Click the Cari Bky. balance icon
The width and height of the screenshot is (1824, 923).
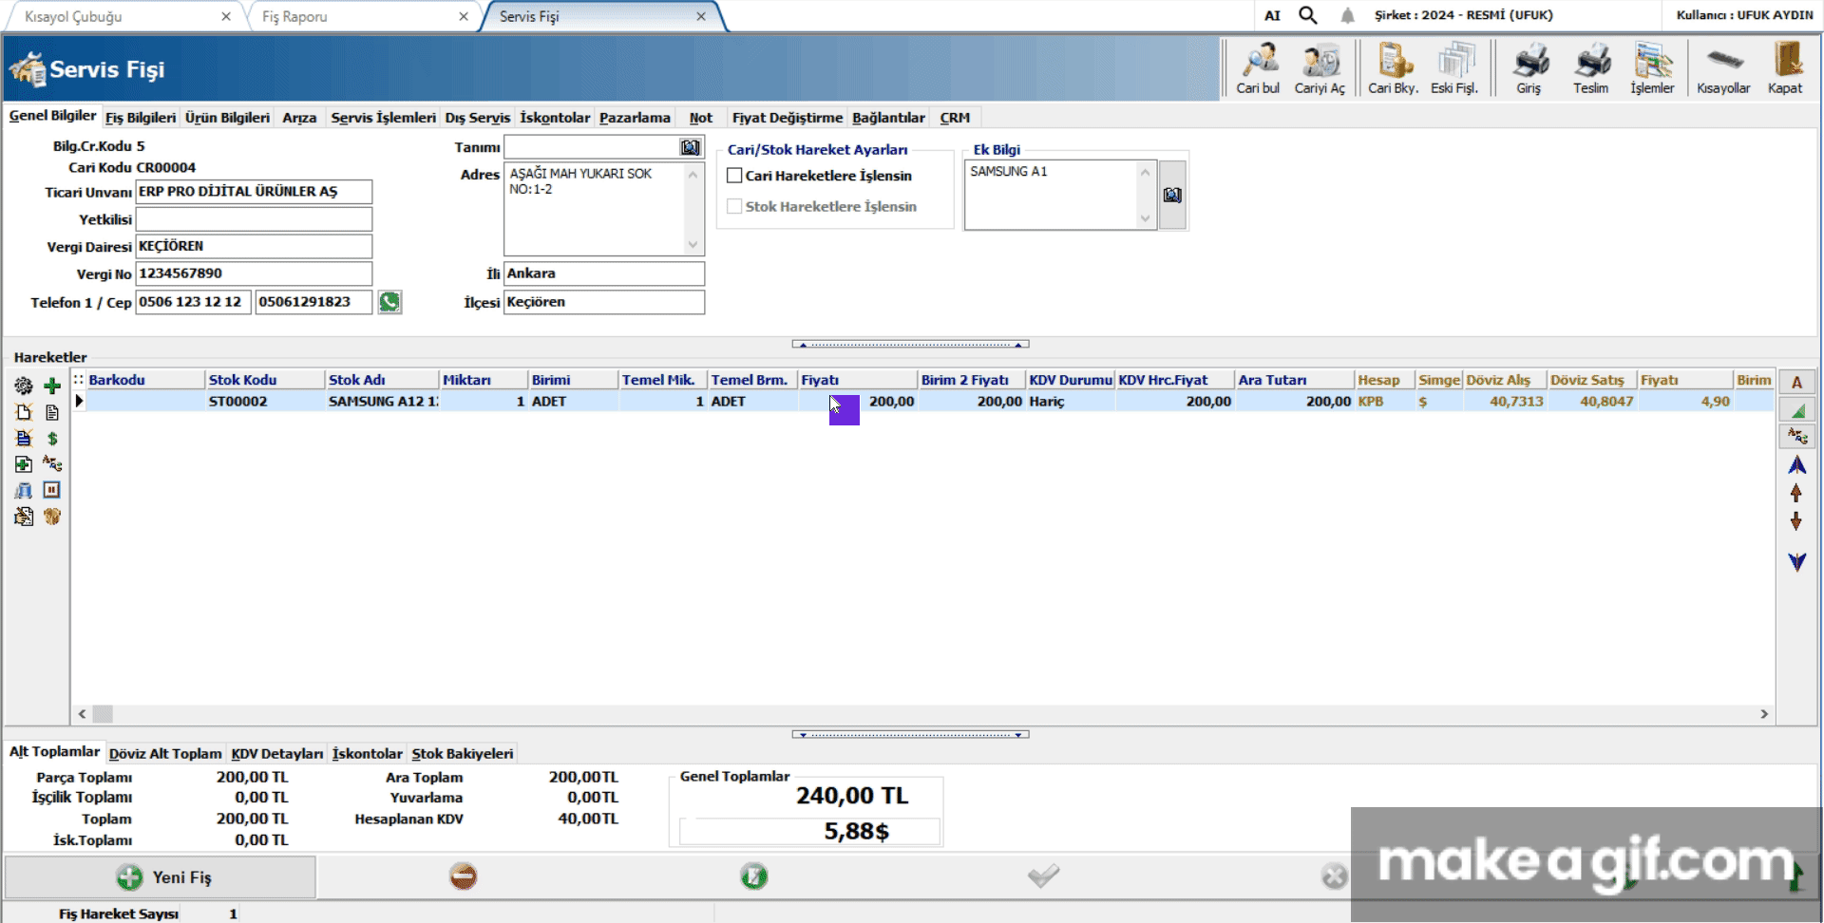1393,67
